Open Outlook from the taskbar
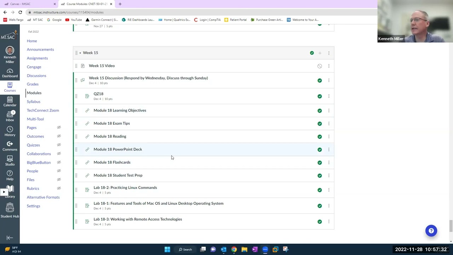The image size is (453, 255). pos(224,249)
